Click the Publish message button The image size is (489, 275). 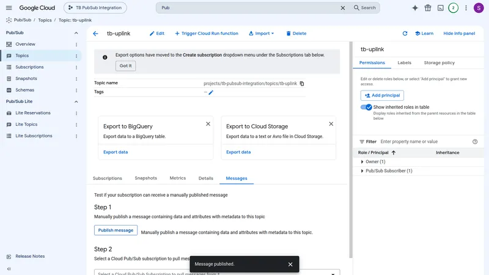(x=116, y=230)
